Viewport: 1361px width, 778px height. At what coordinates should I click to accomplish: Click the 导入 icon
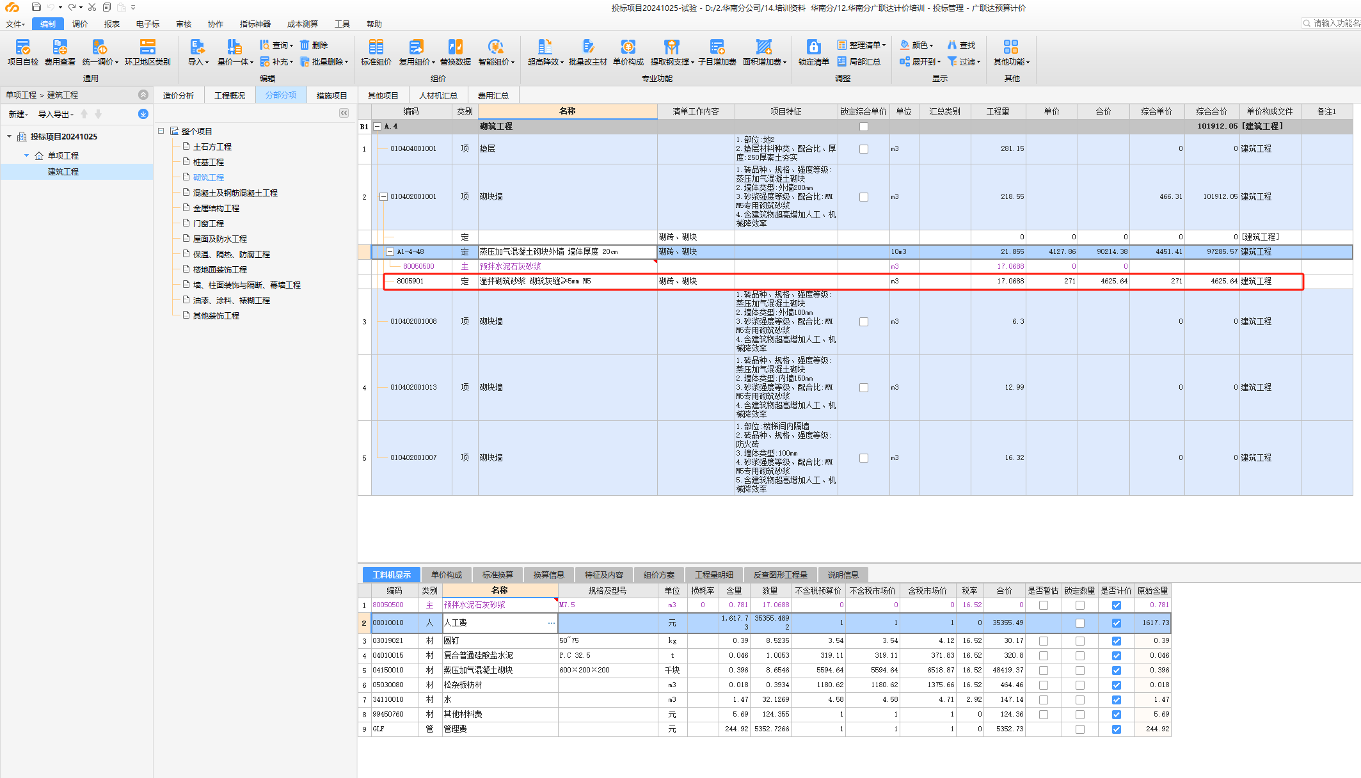point(198,47)
